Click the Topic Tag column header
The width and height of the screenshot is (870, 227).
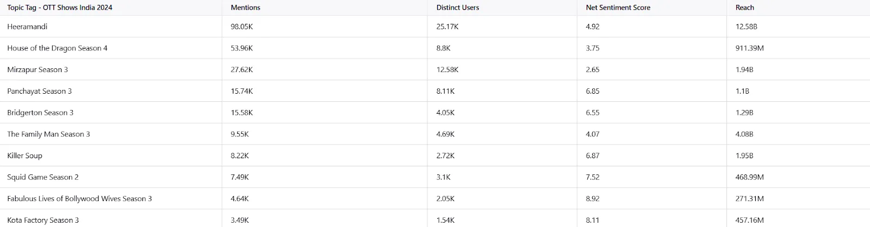(60, 8)
